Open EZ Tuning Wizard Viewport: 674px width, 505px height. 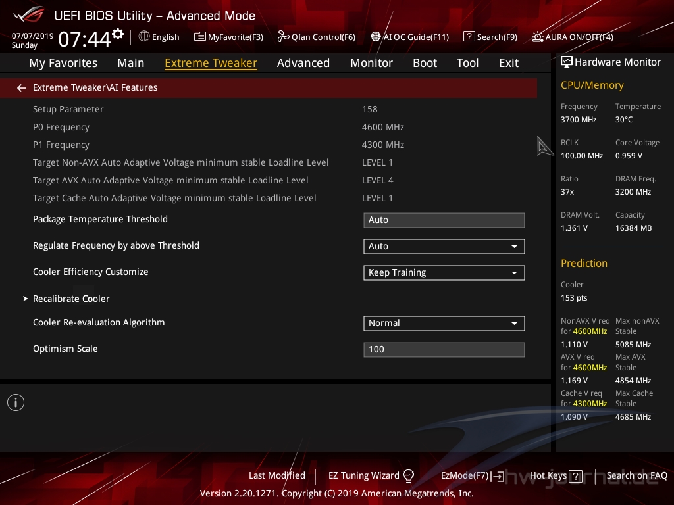point(363,476)
